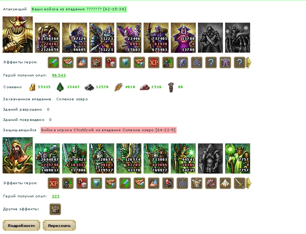Expand more defender hero effects arrow

point(249,183)
